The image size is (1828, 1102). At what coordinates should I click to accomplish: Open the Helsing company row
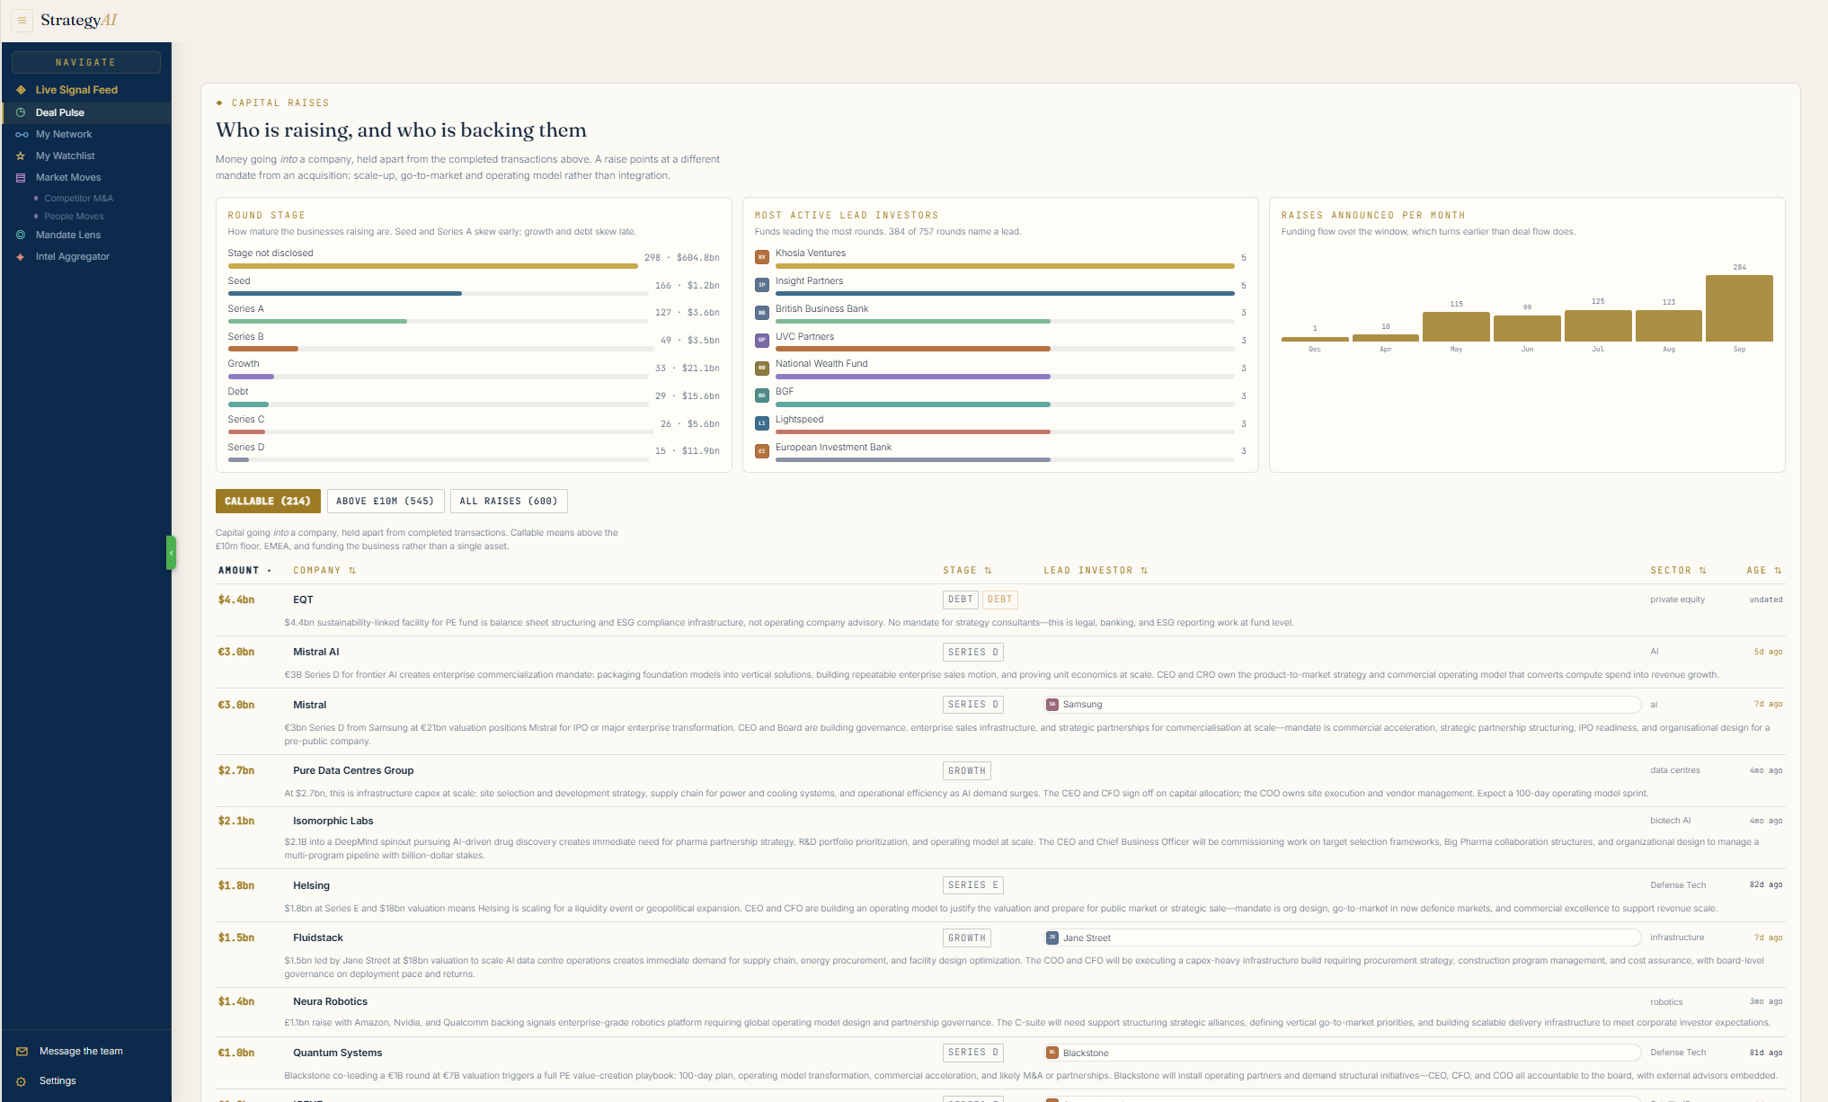tap(1000, 896)
